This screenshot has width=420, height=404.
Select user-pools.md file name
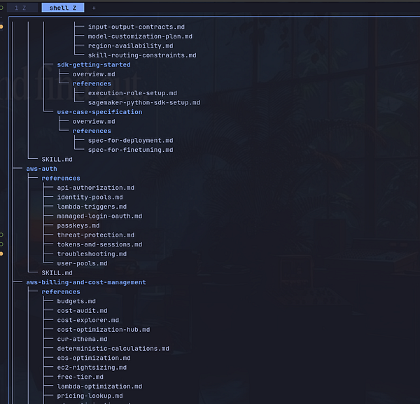click(x=82, y=263)
